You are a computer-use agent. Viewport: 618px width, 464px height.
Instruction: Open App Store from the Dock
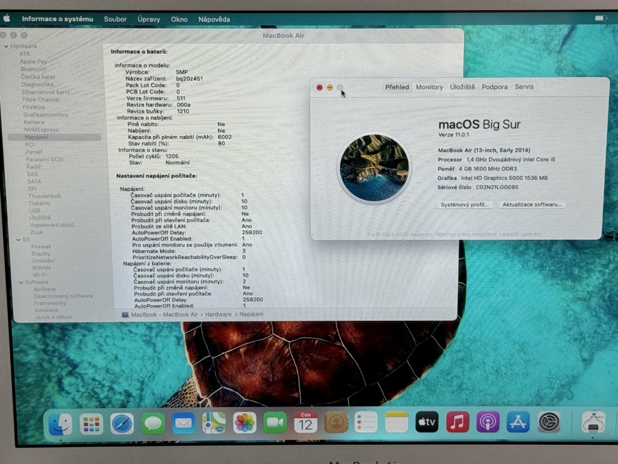[x=518, y=422]
